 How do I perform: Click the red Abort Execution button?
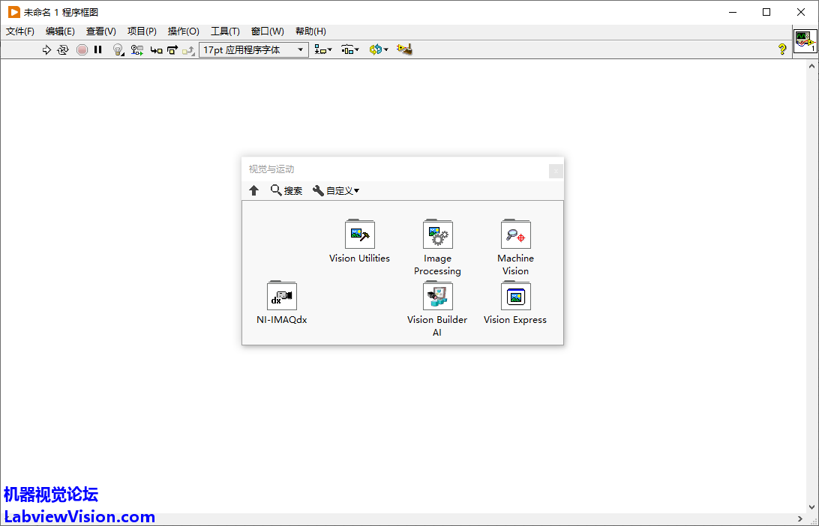[x=82, y=49]
